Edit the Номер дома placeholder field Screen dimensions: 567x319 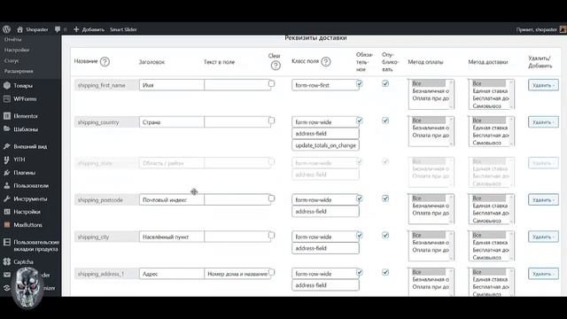(237, 274)
